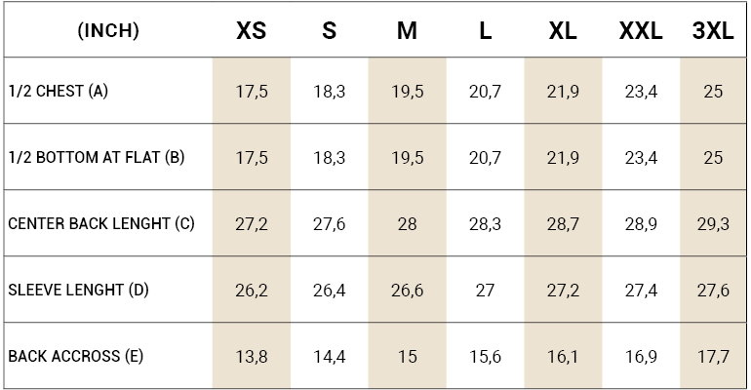751x390 pixels.
Task: Select the XXL chest value 23,4
Action: [641, 92]
